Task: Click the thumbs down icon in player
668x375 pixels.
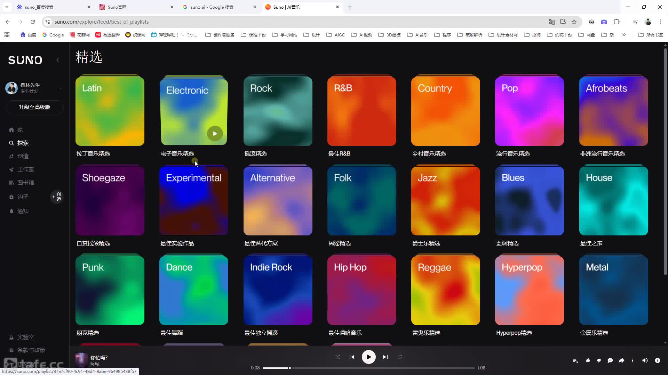Action: pyautogui.click(x=599, y=360)
